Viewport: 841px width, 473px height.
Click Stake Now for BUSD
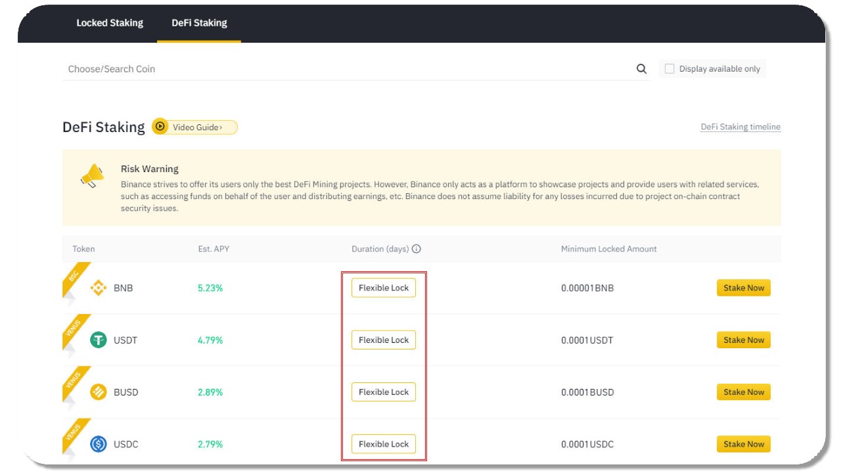pyautogui.click(x=744, y=392)
